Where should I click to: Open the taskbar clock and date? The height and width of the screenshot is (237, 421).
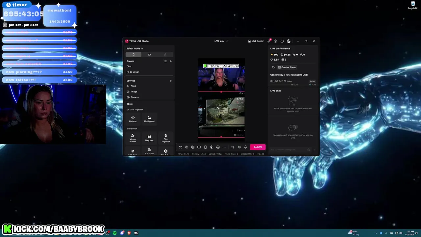tap(409, 233)
